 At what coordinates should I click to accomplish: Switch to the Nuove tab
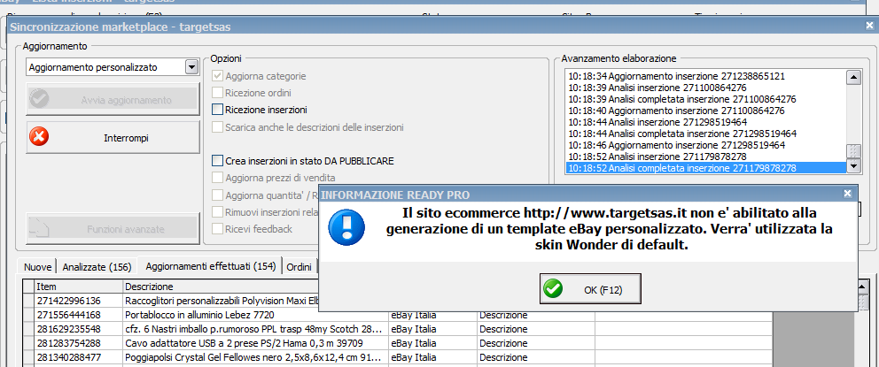tap(38, 267)
